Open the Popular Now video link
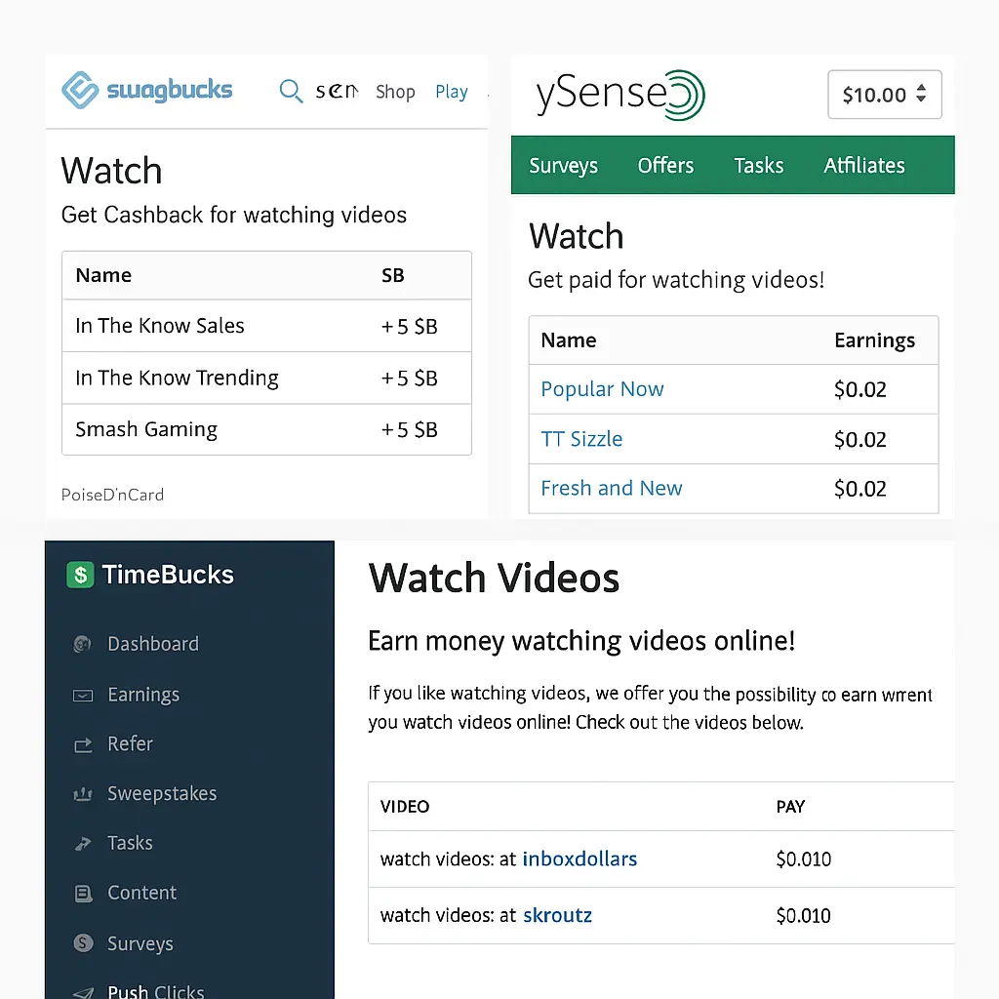This screenshot has width=999, height=999. (602, 389)
